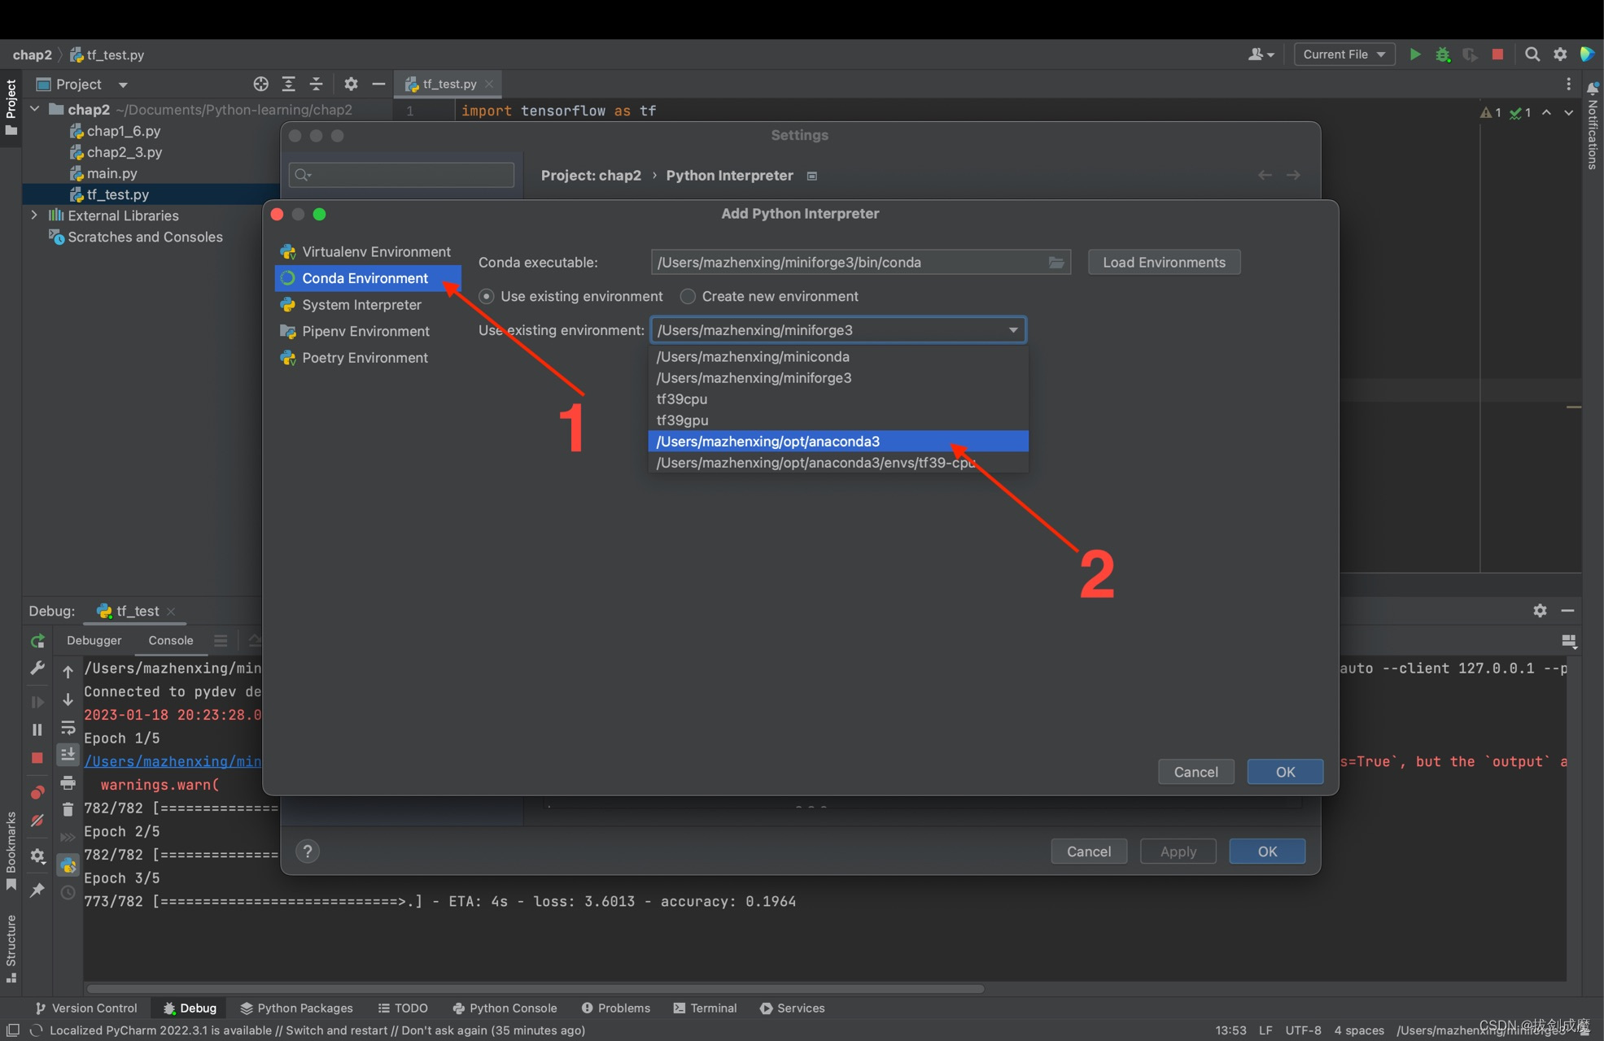The height and width of the screenshot is (1041, 1604).
Task: Select /Users/mazhenxing/opt/anaconda3 environment
Action: (837, 441)
